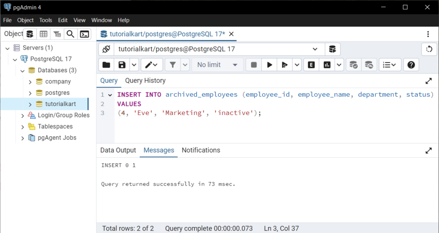Screen dimensions: 439x233
Task: Expand the pgAgent Jobs node
Action: tap(23, 138)
